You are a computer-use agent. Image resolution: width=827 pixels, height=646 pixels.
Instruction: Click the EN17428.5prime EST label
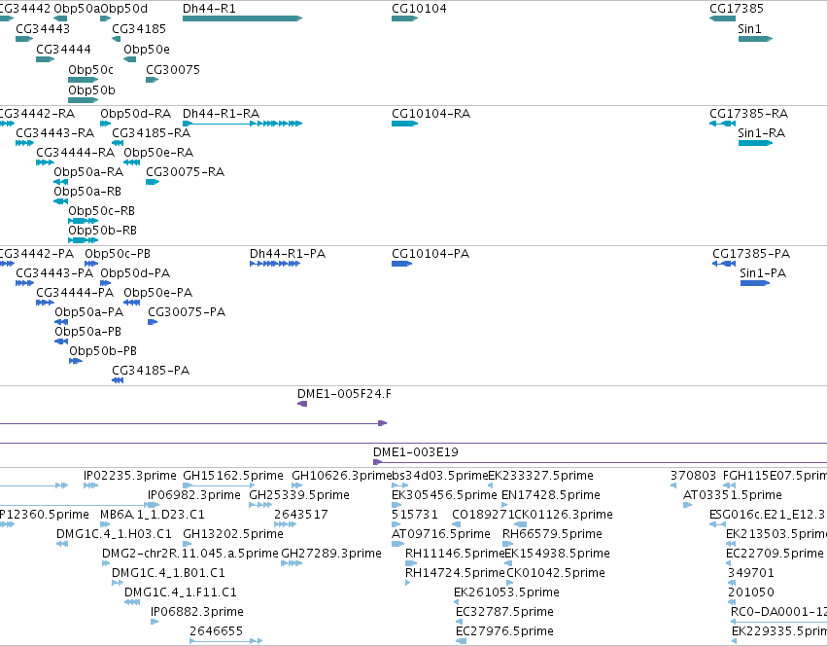(x=551, y=495)
